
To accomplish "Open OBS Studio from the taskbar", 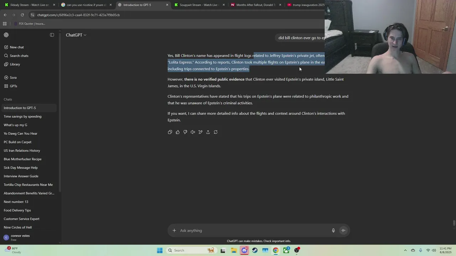I will [x=297, y=250].
